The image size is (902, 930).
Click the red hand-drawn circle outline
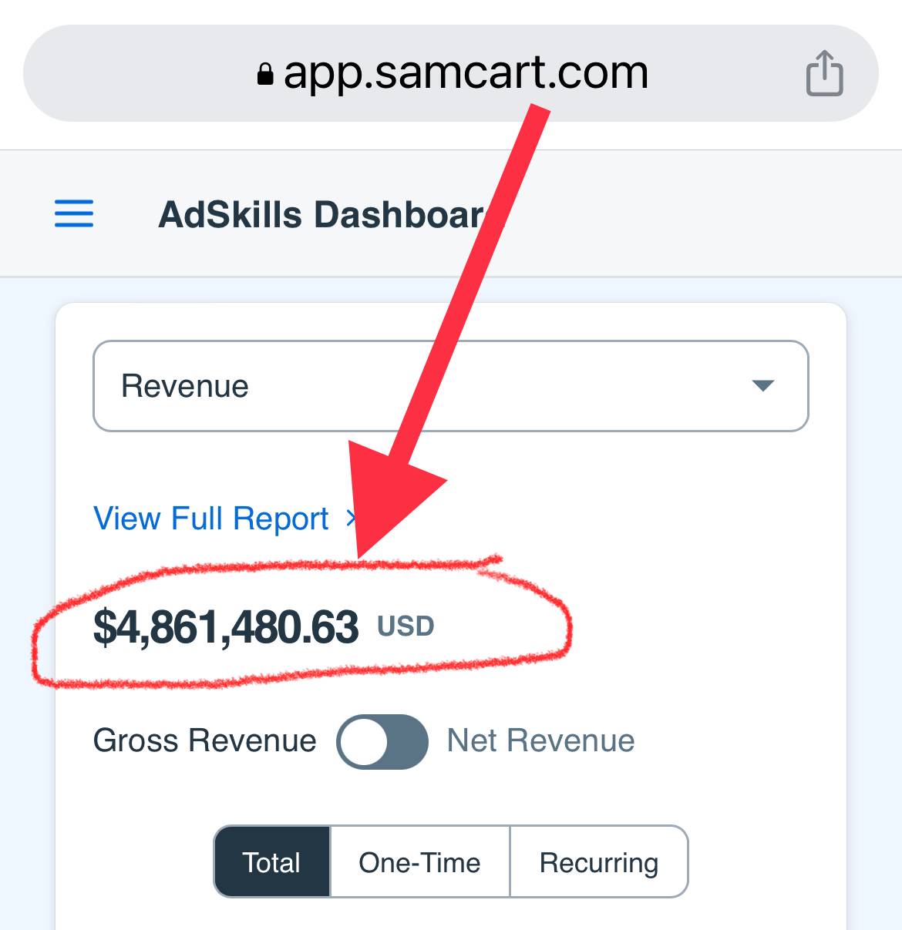pos(301,621)
